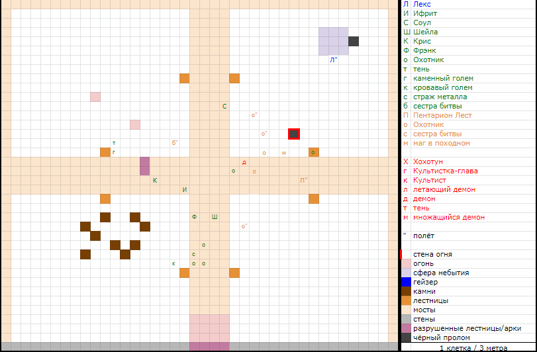The height and width of the screenshot is (352, 537).
Task: Select the mauve broken-stairs cell on the horizontal bridge
Action: [x=145, y=166]
